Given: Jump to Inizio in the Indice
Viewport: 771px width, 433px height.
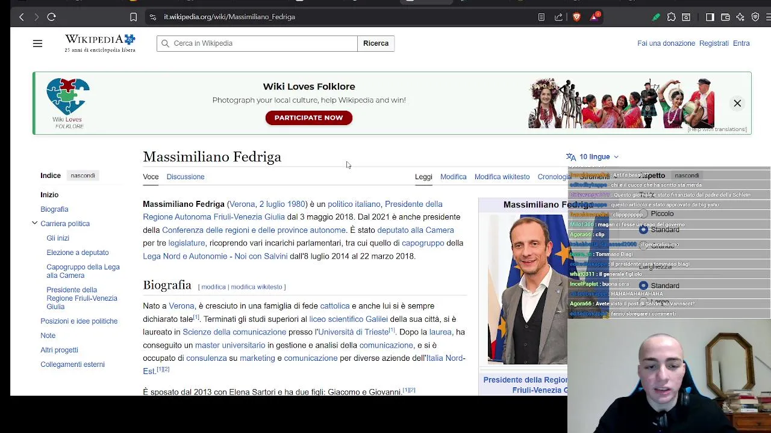Looking at the screenshot, I should 49,195.
